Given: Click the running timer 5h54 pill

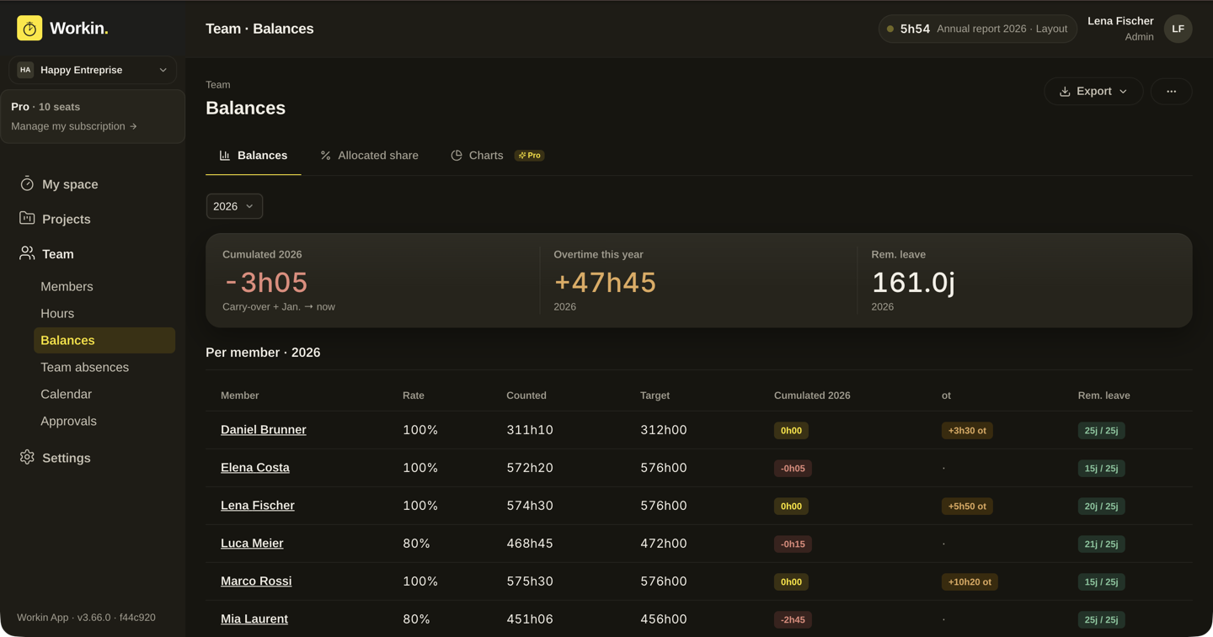Looking at the screenshot, I should click(977, 29).
